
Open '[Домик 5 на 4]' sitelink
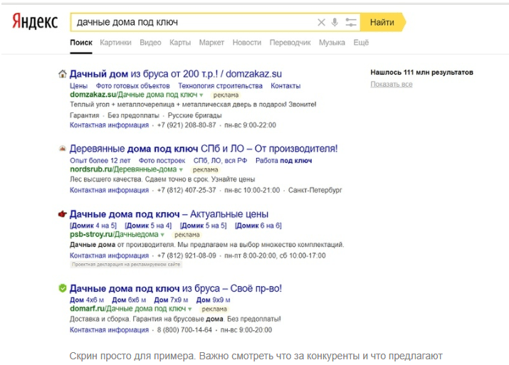click(x=148, y=226)
